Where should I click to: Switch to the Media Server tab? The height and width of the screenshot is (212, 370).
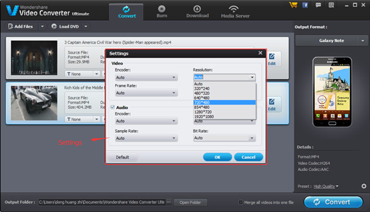(235, 12)
